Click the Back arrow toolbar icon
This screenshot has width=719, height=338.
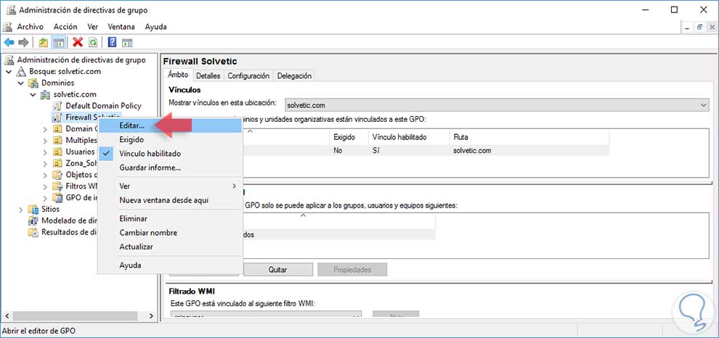tap(9, 42)
